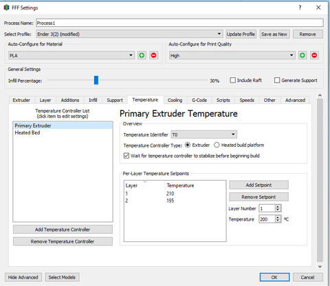Add a new material auto-configure preset
This screenshot has height=286, width=330.
(142, 55)
